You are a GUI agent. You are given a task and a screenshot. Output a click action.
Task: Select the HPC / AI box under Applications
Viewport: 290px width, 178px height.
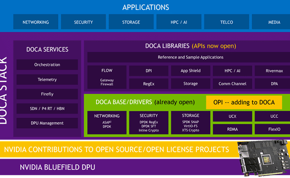[x=179, y=22]
